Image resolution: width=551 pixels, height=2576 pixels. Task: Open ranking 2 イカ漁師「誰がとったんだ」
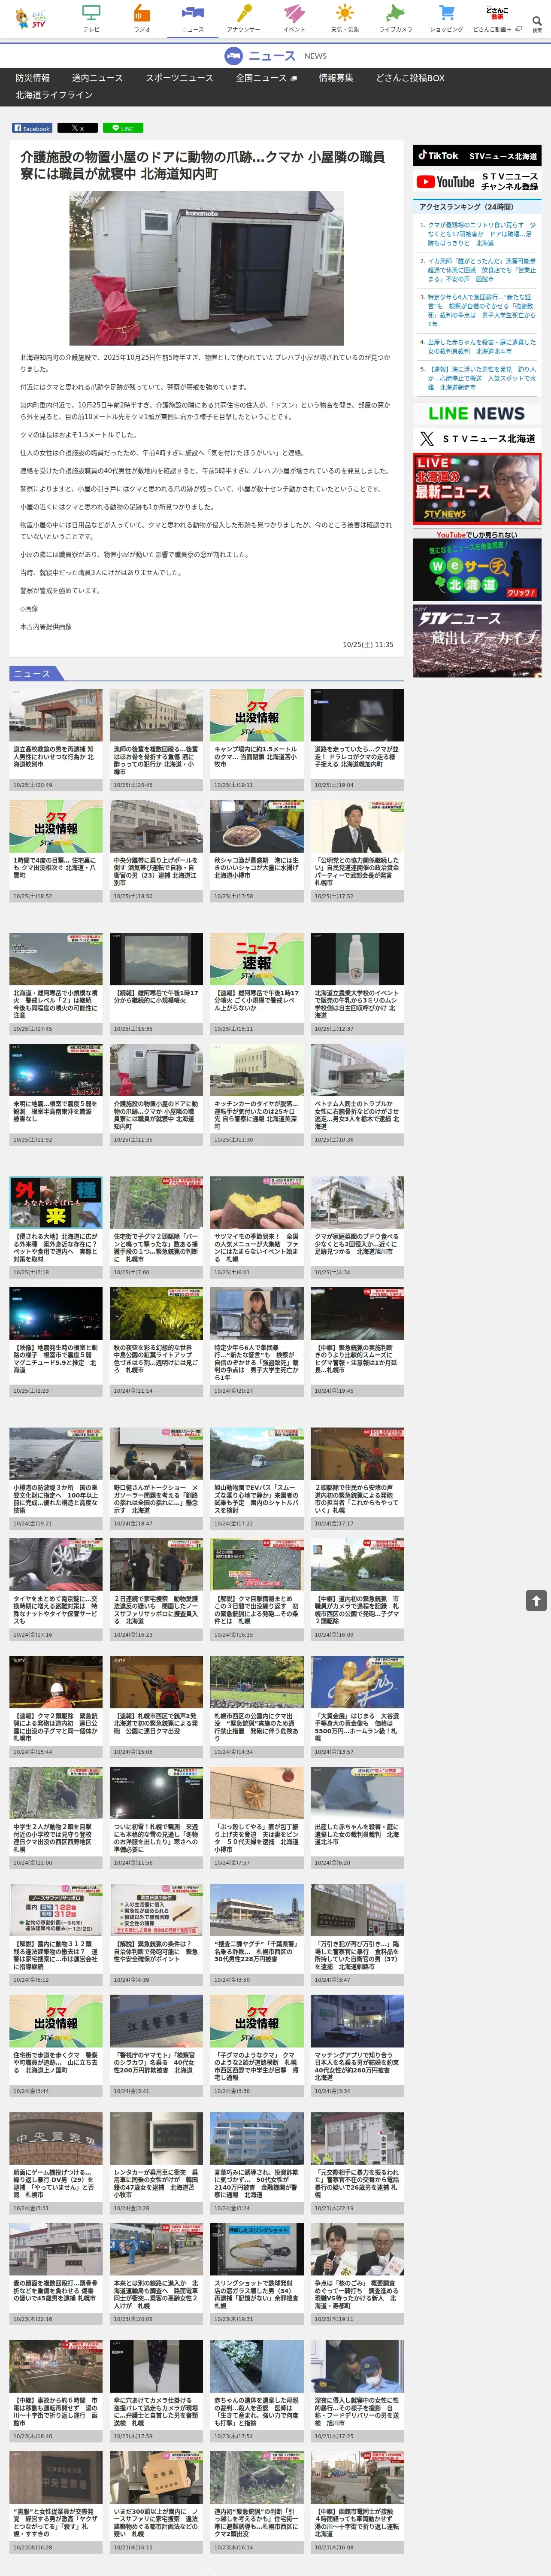(x=481, y=270)
